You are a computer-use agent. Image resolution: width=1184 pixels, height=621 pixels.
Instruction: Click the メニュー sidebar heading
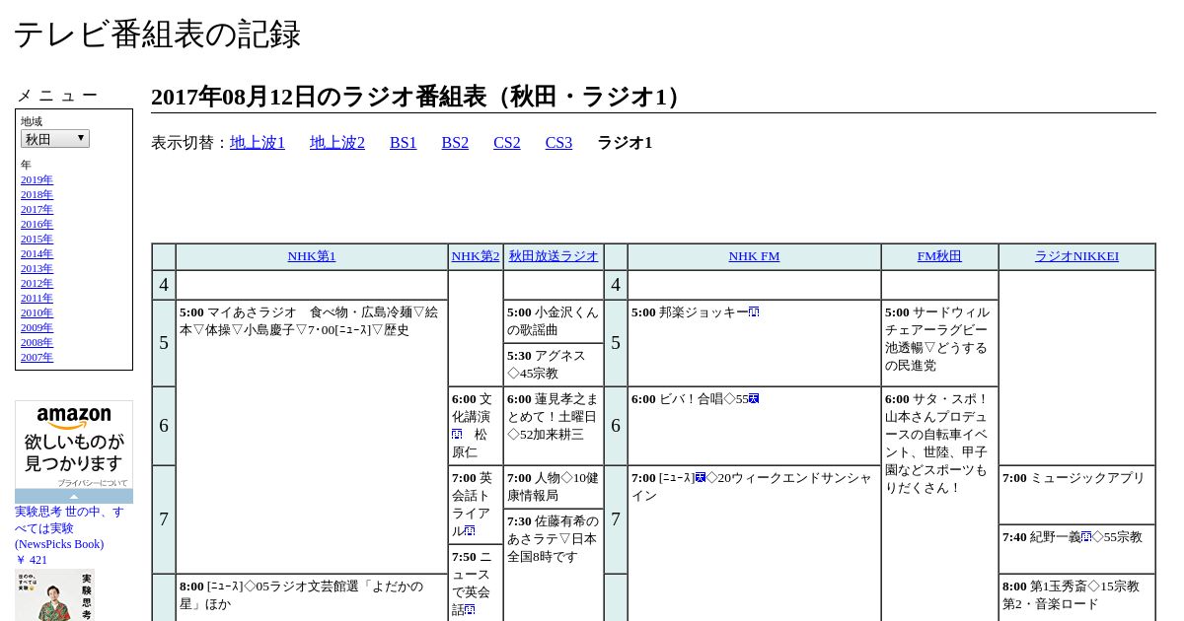click(x=57, y=96)
